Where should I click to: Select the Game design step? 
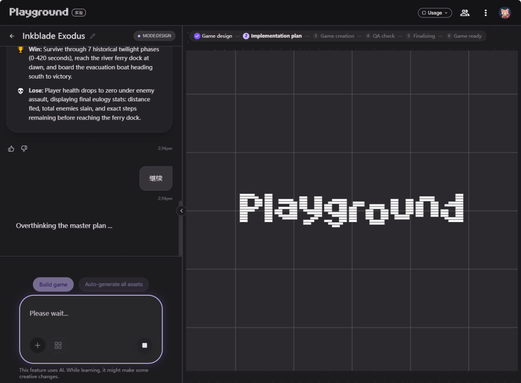[213, 36]
